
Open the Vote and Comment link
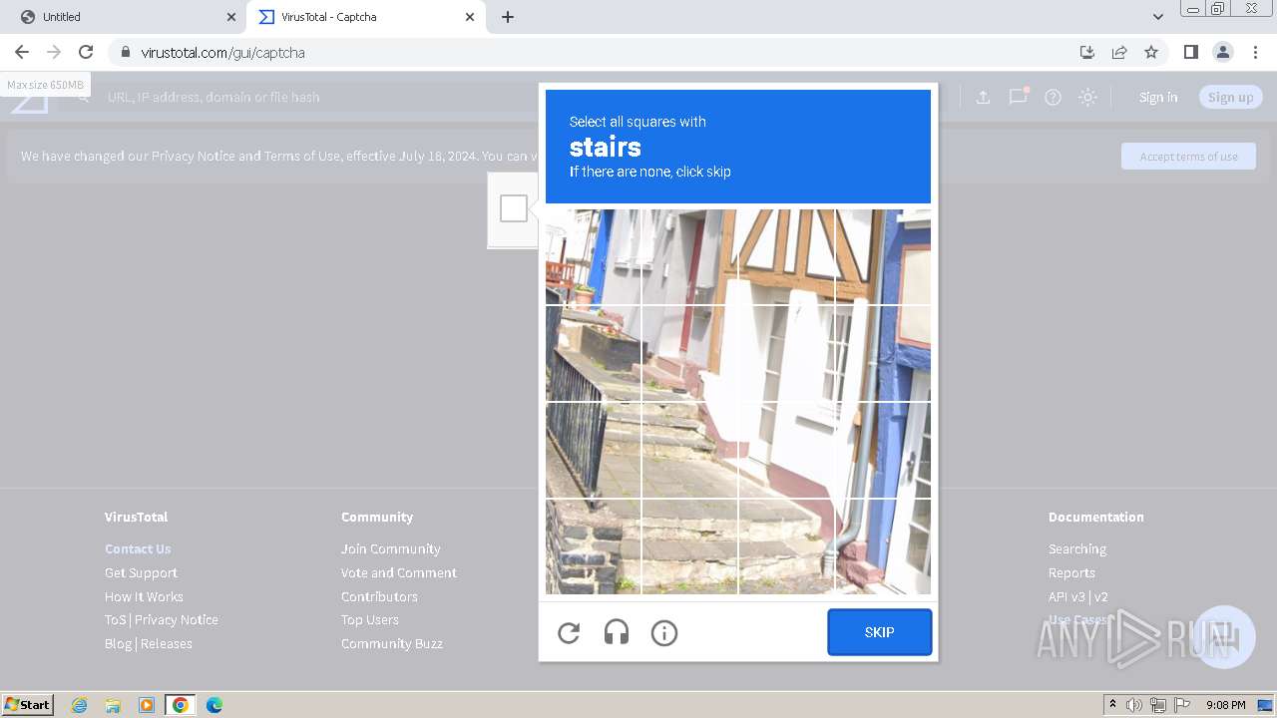tap(399, 572)
